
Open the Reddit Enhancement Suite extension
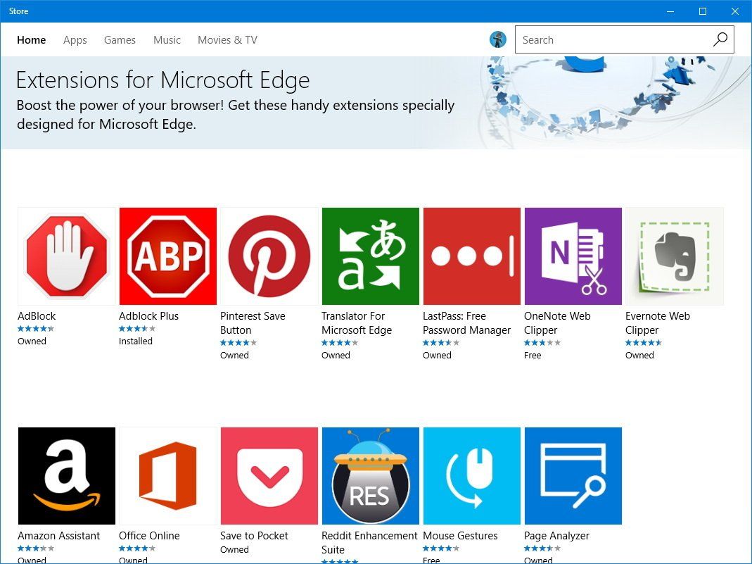pyautogui.click(x=370, y=475)
